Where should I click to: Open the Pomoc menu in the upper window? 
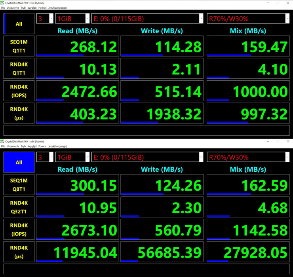coord(42,8)
